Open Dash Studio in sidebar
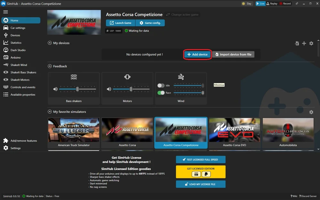This screenshot has height=200, width=320. pyautogui.click(x=18, y=50)
